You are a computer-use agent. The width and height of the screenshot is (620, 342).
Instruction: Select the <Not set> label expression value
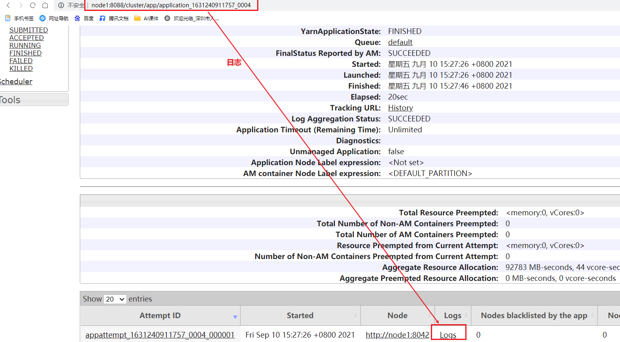406,162
